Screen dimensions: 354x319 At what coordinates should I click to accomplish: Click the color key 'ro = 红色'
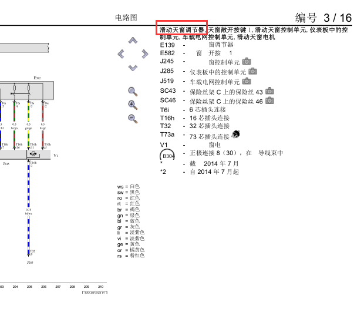point(129,198)
